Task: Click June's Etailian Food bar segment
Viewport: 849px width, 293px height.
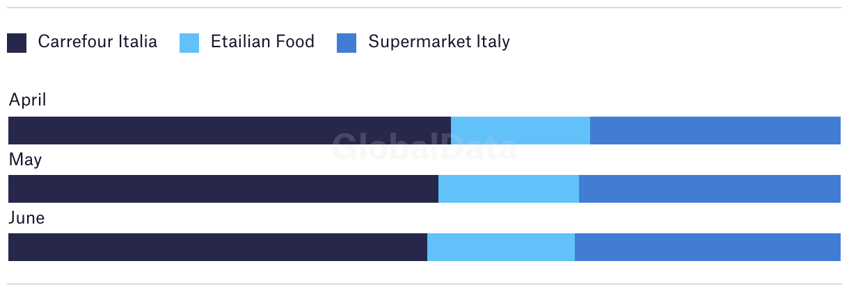Action: coord(501,247)
